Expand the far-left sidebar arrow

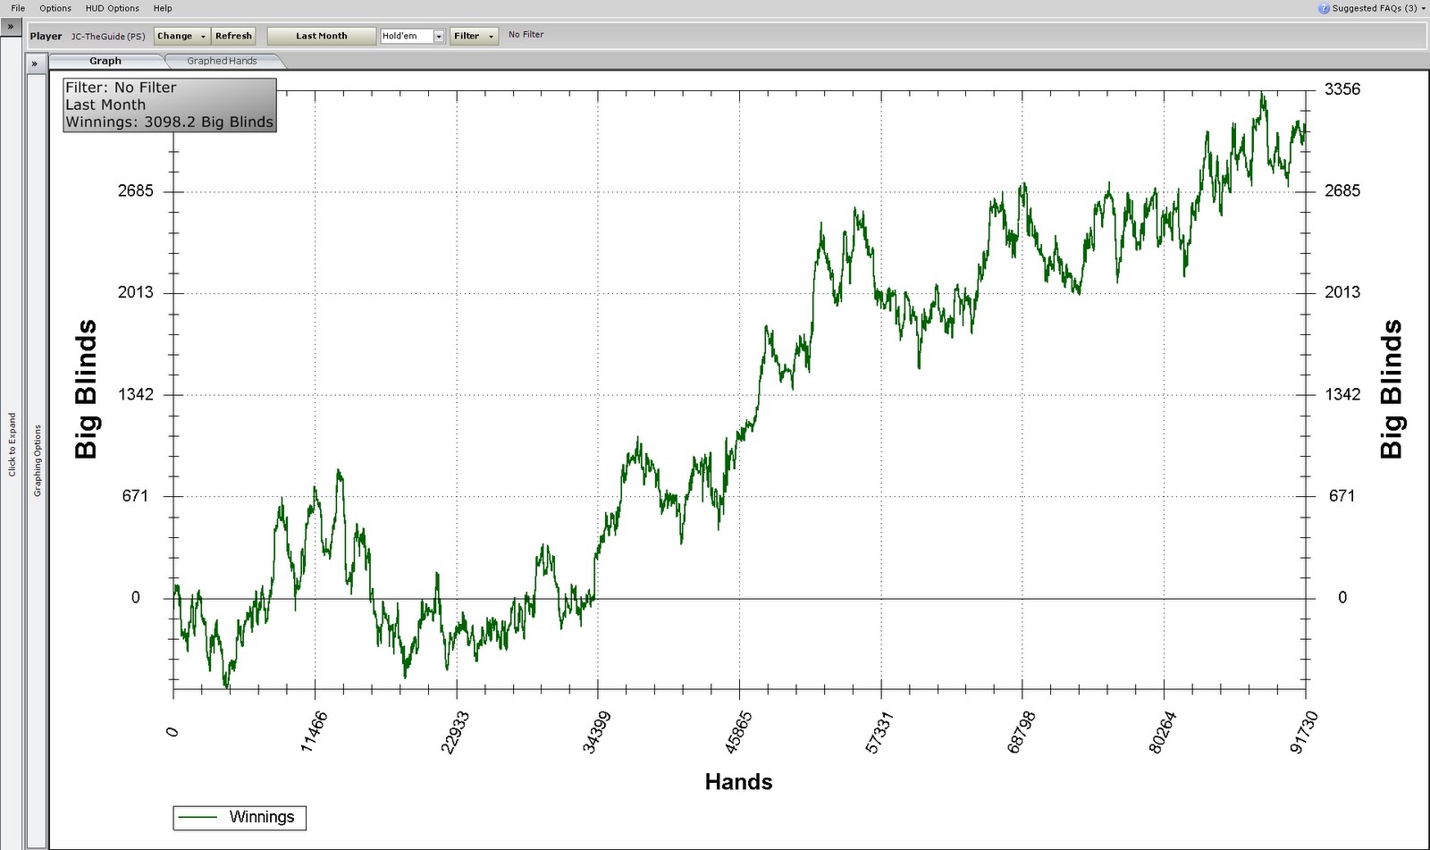[11, 27]
